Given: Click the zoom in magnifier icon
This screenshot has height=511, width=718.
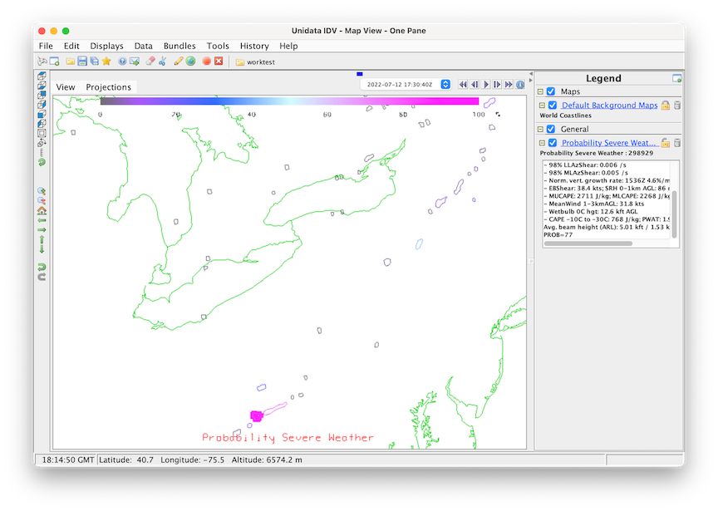Looking at the screenshot, I should 42,191.
